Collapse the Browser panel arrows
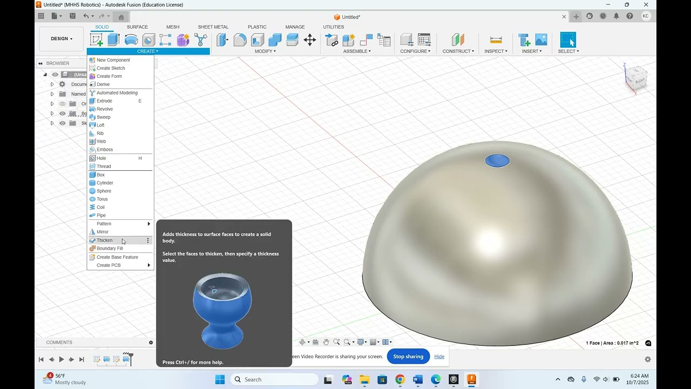Screen dimensions: 691x389 coord(40,63)
